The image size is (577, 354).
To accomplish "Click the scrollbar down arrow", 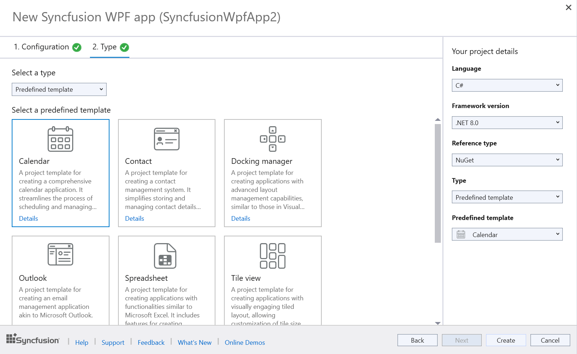I will (x=438, y=323).
